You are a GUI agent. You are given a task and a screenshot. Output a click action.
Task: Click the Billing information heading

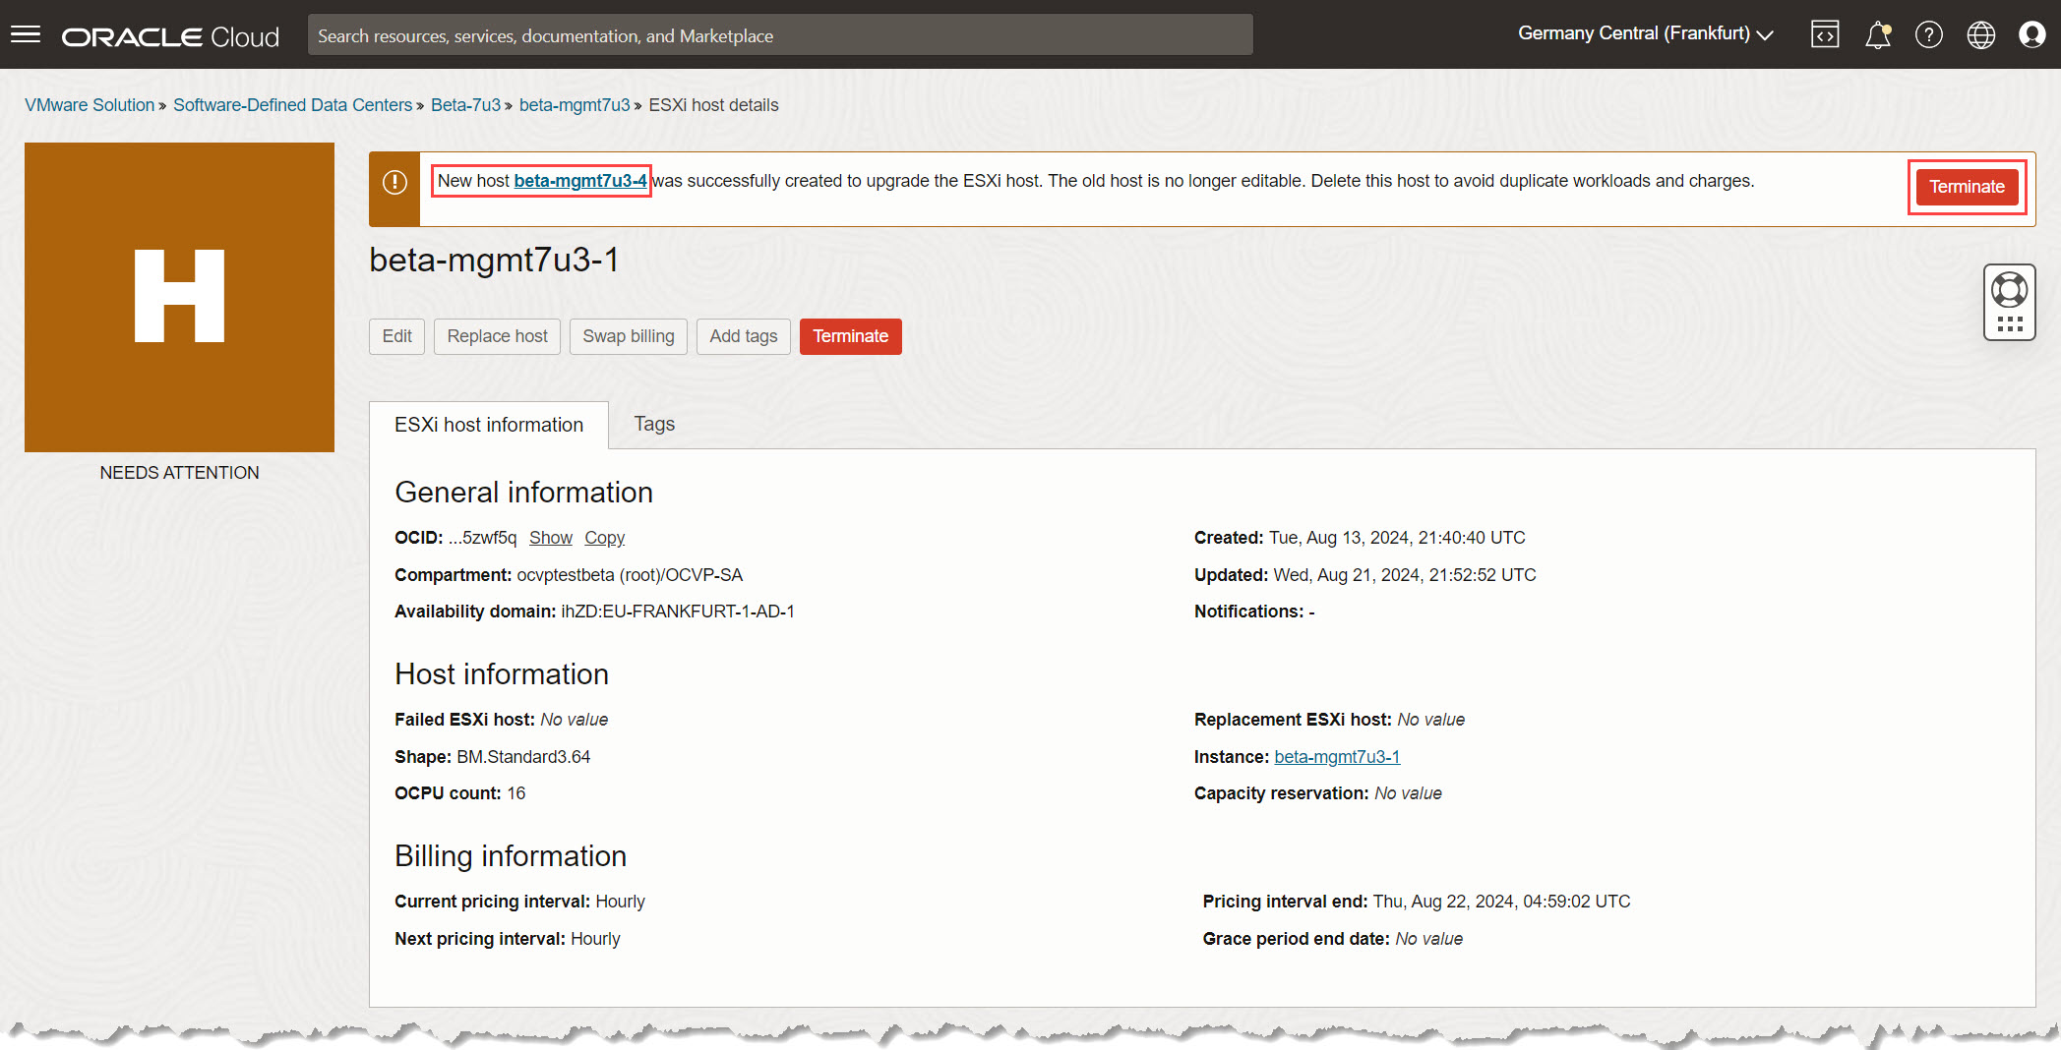[x=511, y=856]
